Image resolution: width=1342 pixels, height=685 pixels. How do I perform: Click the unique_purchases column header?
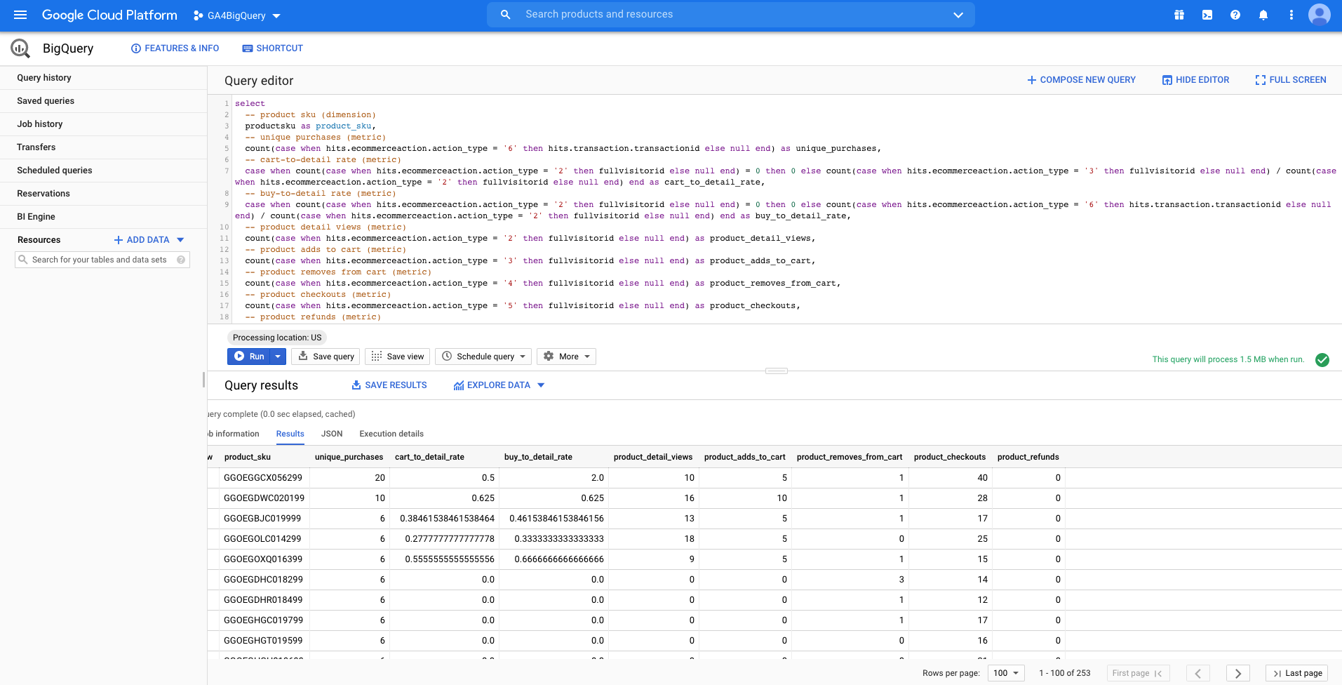click(x=349, y=457)
